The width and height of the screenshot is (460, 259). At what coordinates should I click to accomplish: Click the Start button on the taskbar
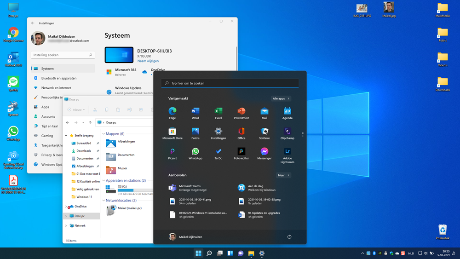[198, 253]
